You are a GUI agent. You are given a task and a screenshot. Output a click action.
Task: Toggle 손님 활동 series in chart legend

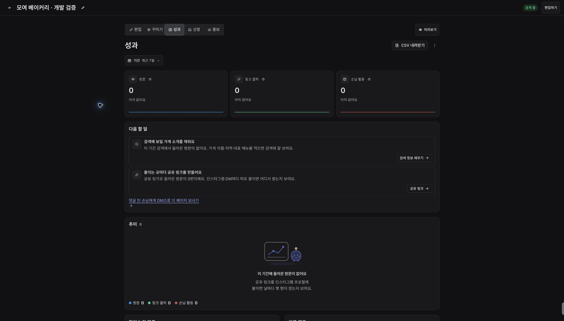186,303
